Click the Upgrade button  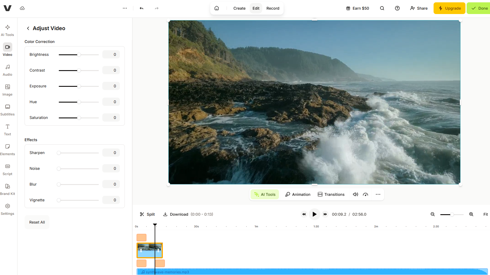(449, 8)
